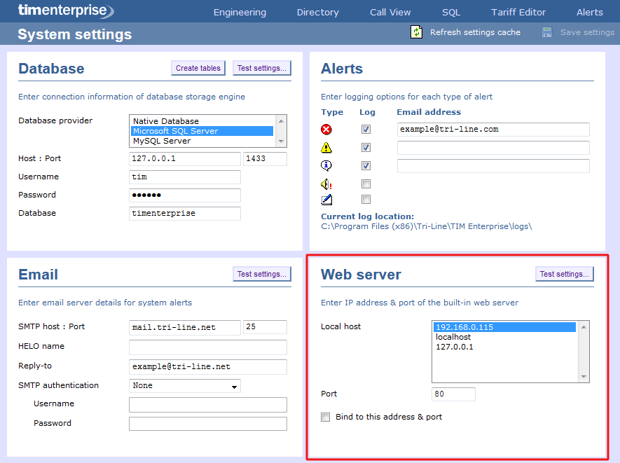Click Database Test settings button

[x=262, y=68]
